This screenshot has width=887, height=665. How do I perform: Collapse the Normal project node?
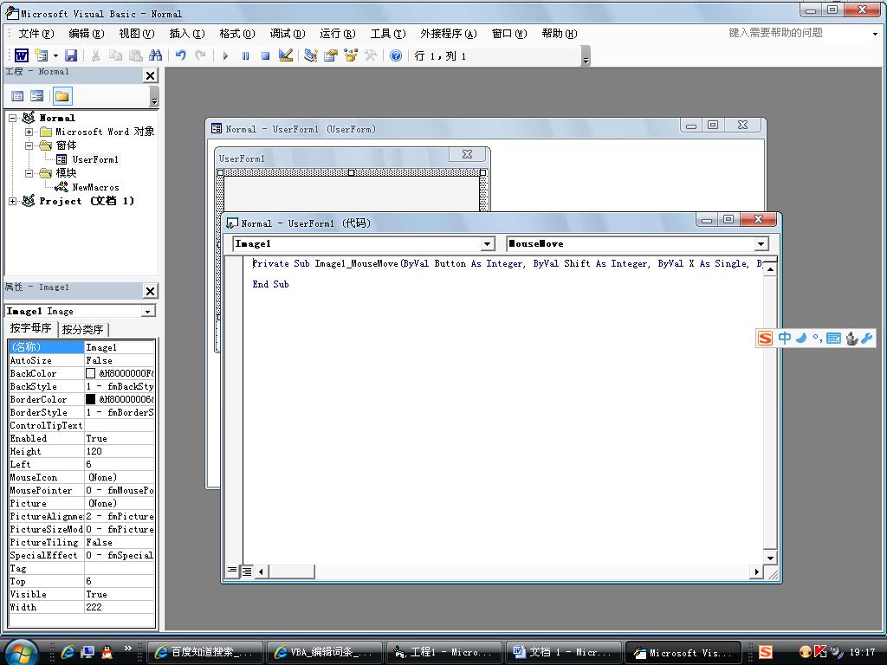12,118
